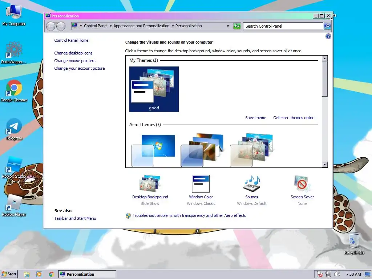Screen dimensions: 372x279
Task: Click the Control Panel breadcrumb
Action: coord(96,26)
